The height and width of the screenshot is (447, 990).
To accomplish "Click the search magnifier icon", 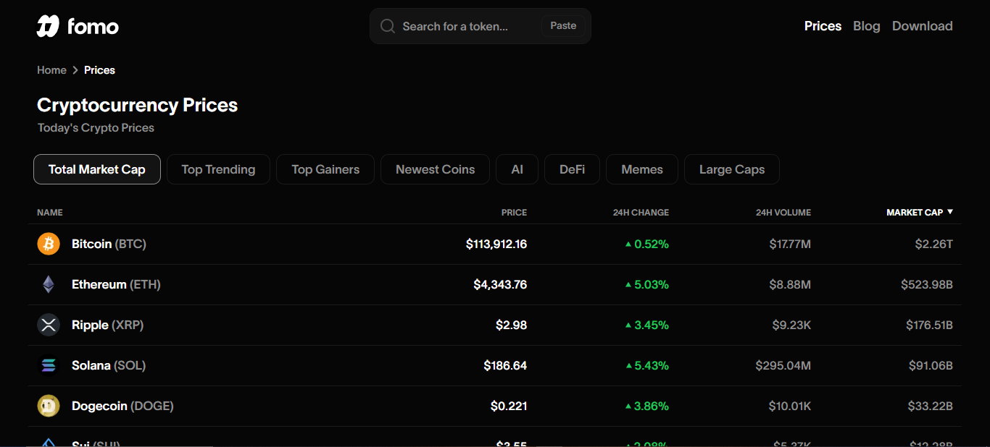I will coord(388,26).
